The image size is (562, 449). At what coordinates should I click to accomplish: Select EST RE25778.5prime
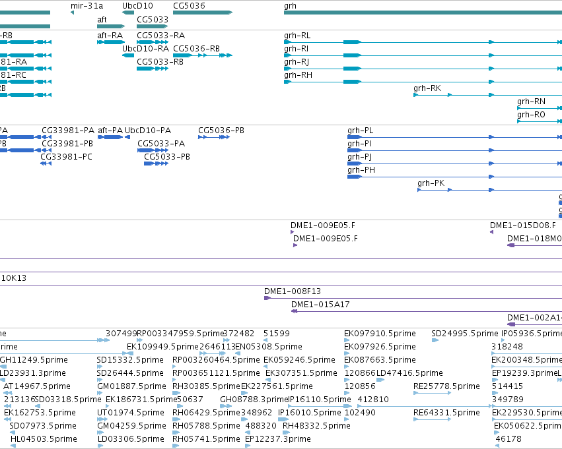tap(446, 387)
